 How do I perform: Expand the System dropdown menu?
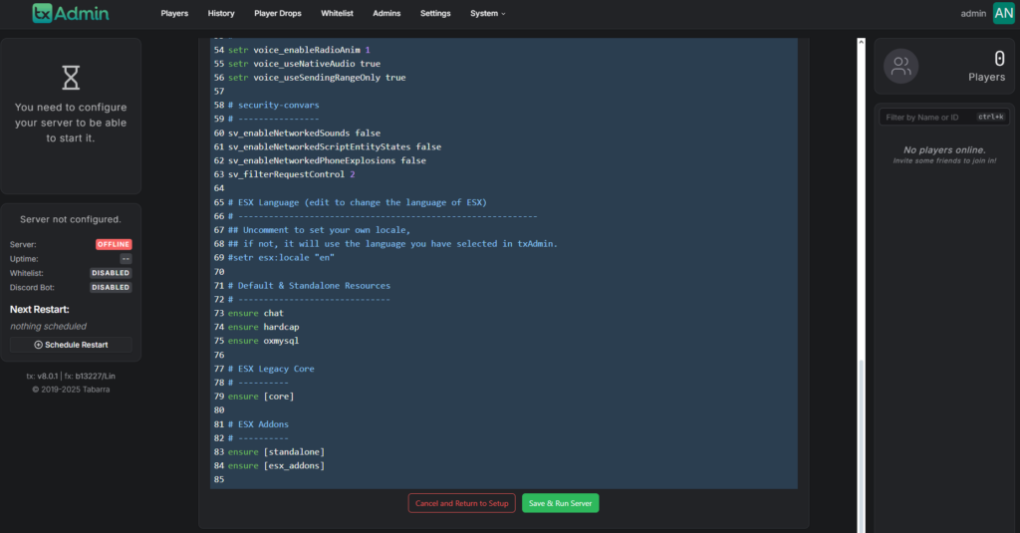point(488,13)
